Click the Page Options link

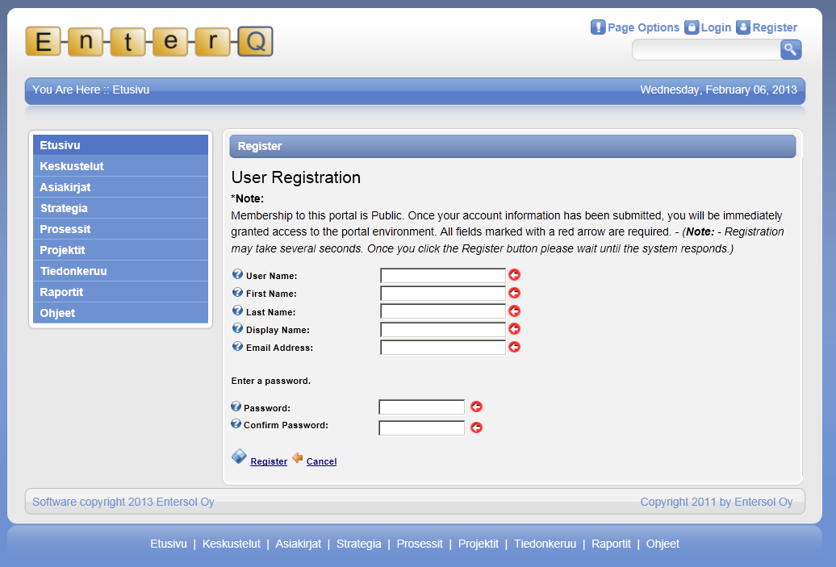[x=643, y=27]
